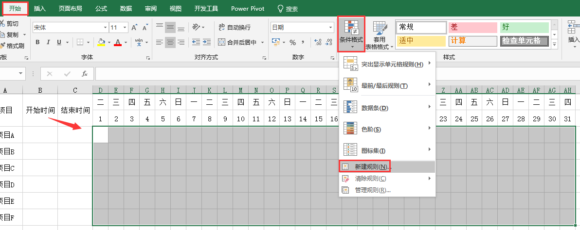Click 自动换行 wrap text button
The image size is (580, 230).
235,27
